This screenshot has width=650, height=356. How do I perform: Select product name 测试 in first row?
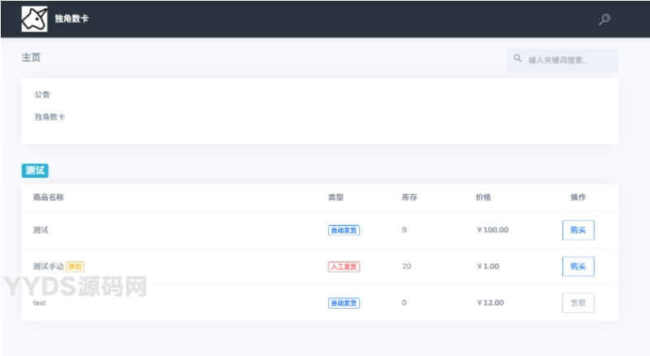(41, 230)
